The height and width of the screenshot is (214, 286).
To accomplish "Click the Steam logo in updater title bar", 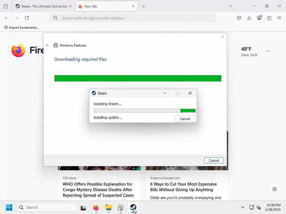I will (x=94, y=93).
